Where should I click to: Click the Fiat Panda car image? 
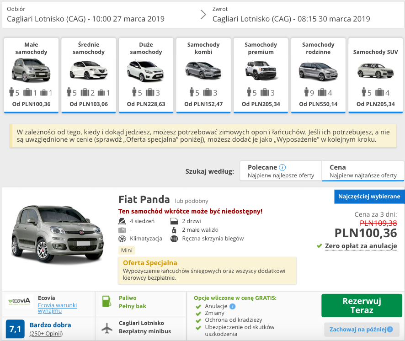(x=58, y=235)
